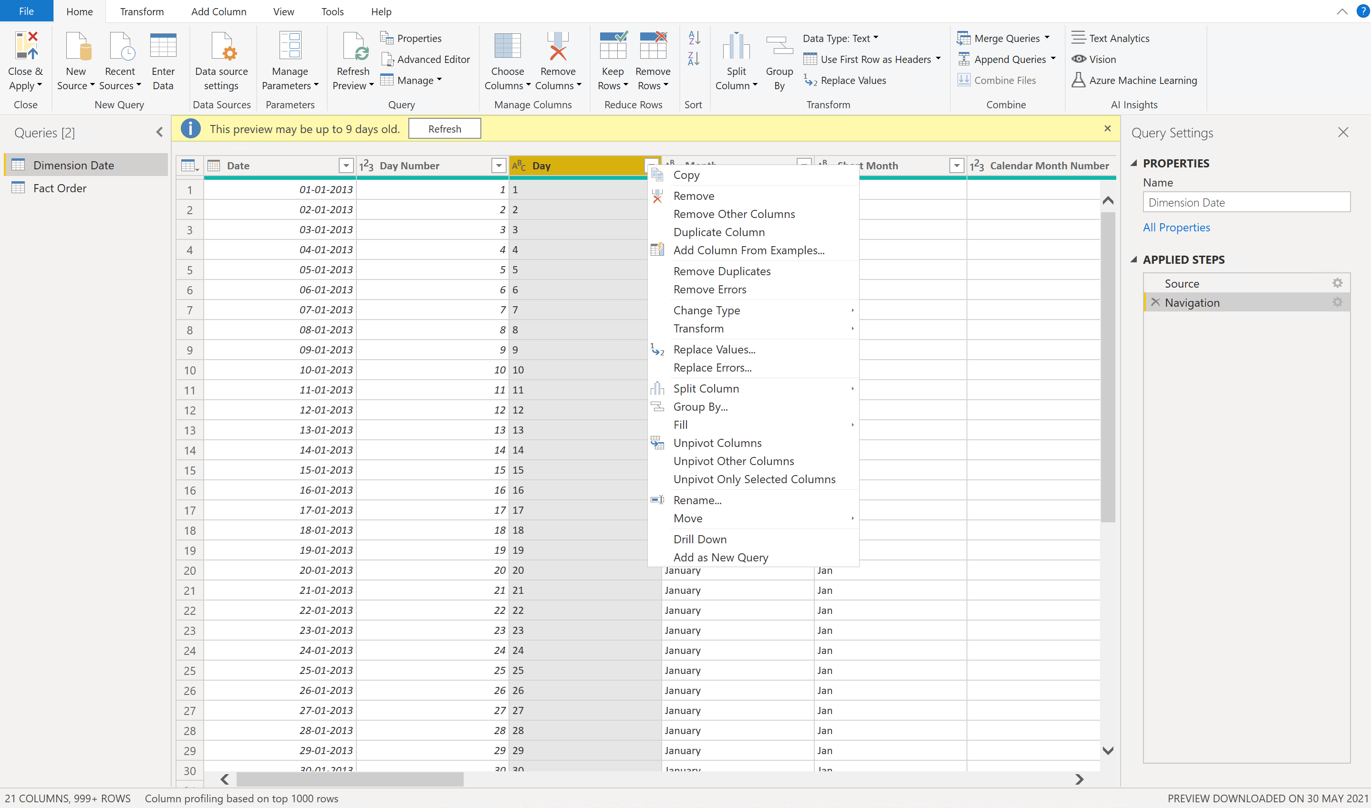Screen dimensions: 1371x808
Task: Choose Remove Duplicates from the context menu
Action: (x=722, y=270)
